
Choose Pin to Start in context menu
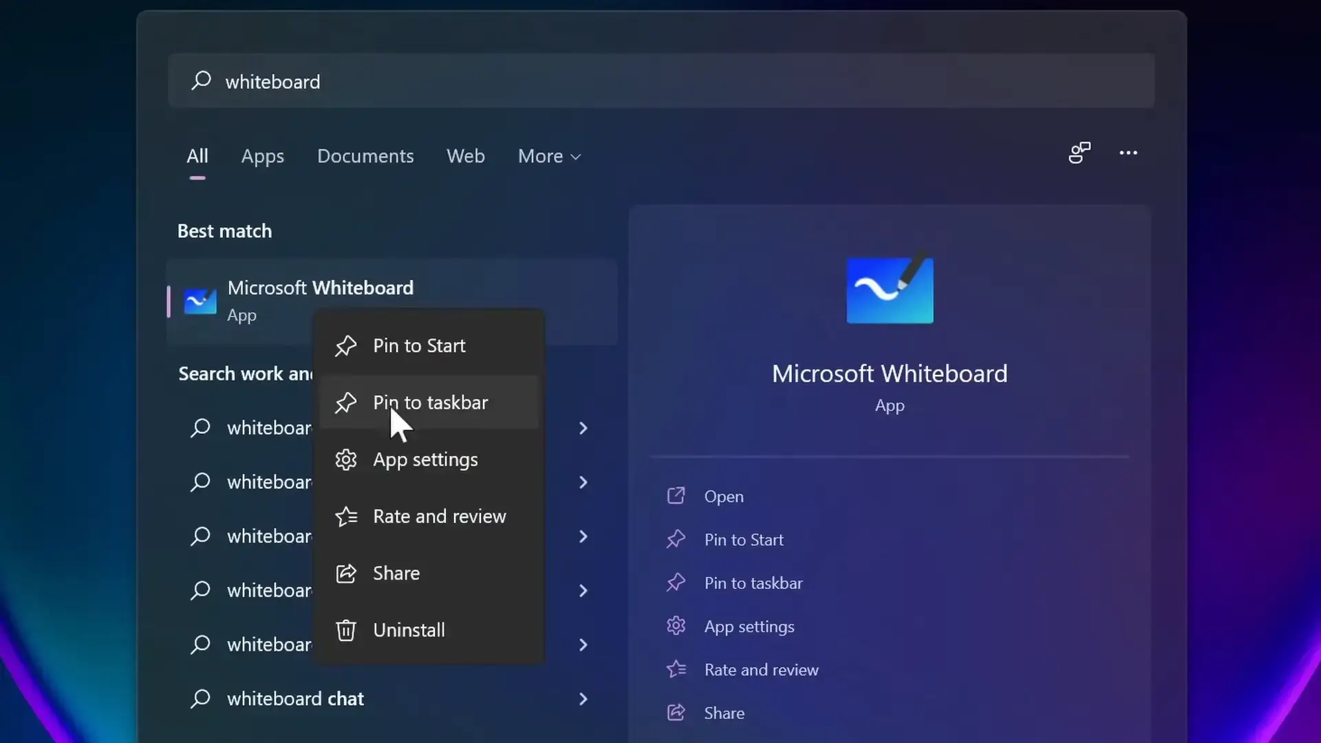pyautogui.click(x=419, y=345)
